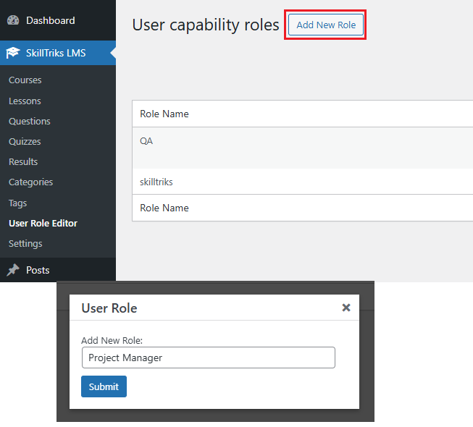Open the User Role Editor page
This screenshot has height=427, width=473.
[43, 224]
